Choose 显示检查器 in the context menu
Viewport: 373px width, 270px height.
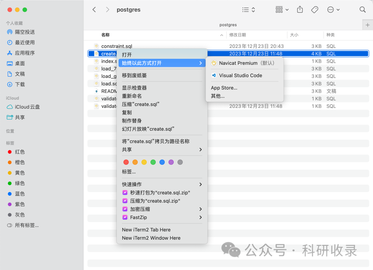pos(134,88)
